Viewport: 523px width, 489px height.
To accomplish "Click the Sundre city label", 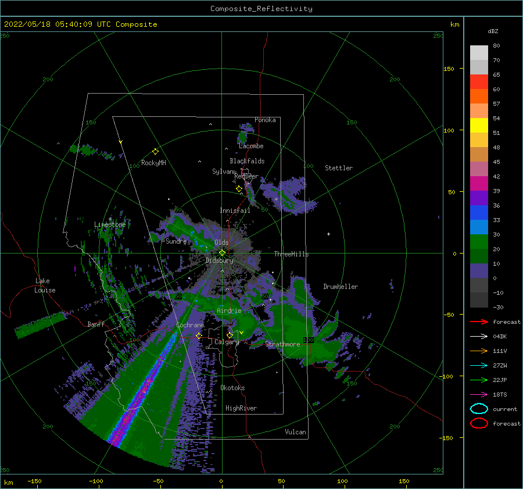I will pos(176,241).
